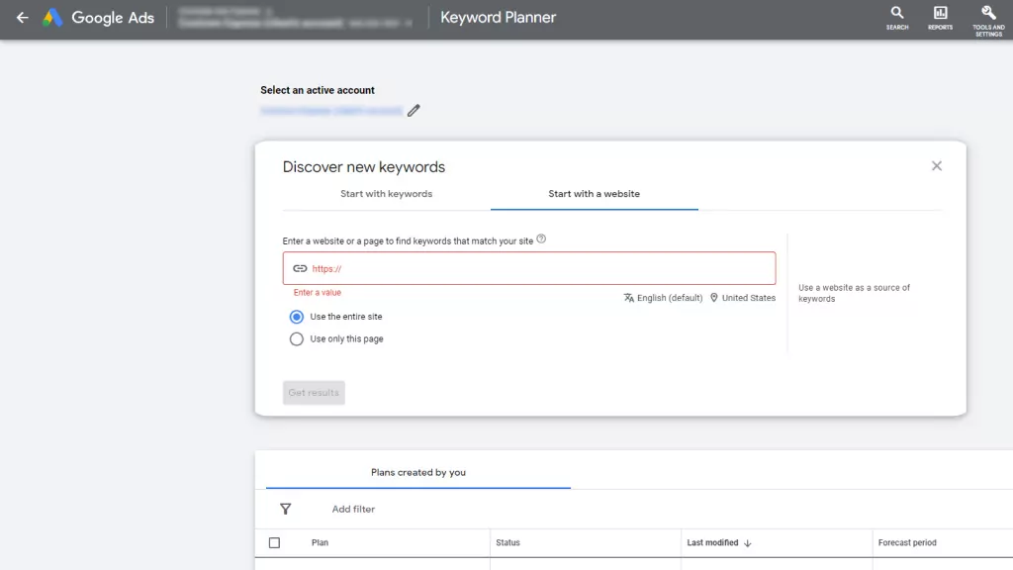Click the help icon beside website prompt
The image size is (1013, 570).
coord(541,239)
